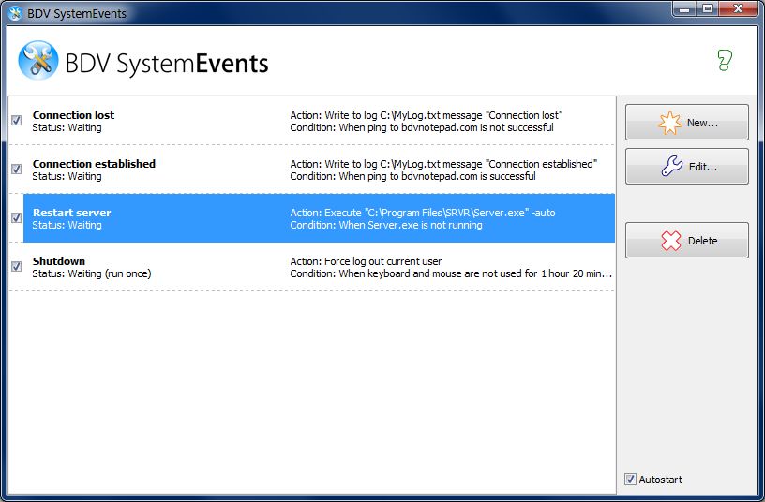Open the New... event dialog
The width and height of the screenshot is (765, 502).
pyautogui.click(x=687, y=123)
